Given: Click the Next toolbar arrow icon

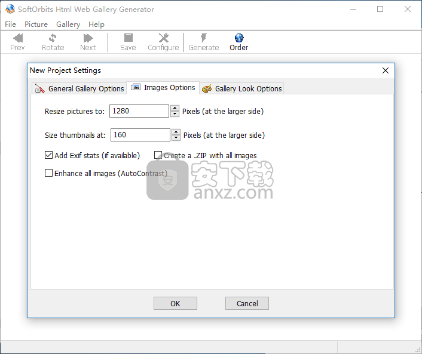Looking at the screenshot, I should click(88, 38).
